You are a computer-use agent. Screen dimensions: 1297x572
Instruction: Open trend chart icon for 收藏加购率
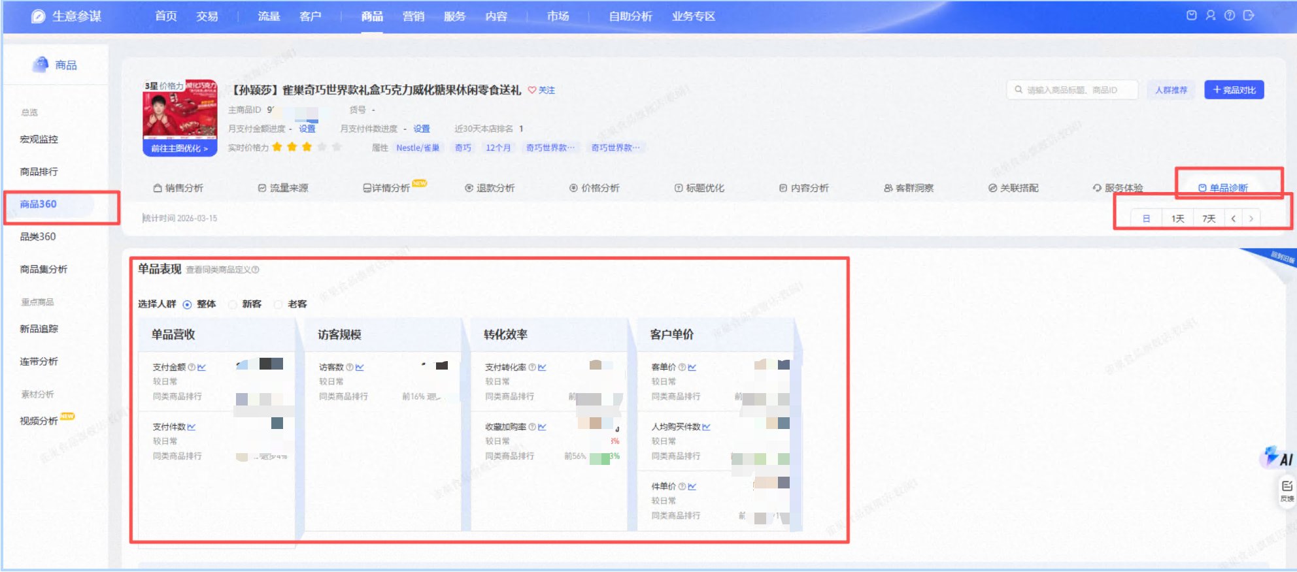543,427
